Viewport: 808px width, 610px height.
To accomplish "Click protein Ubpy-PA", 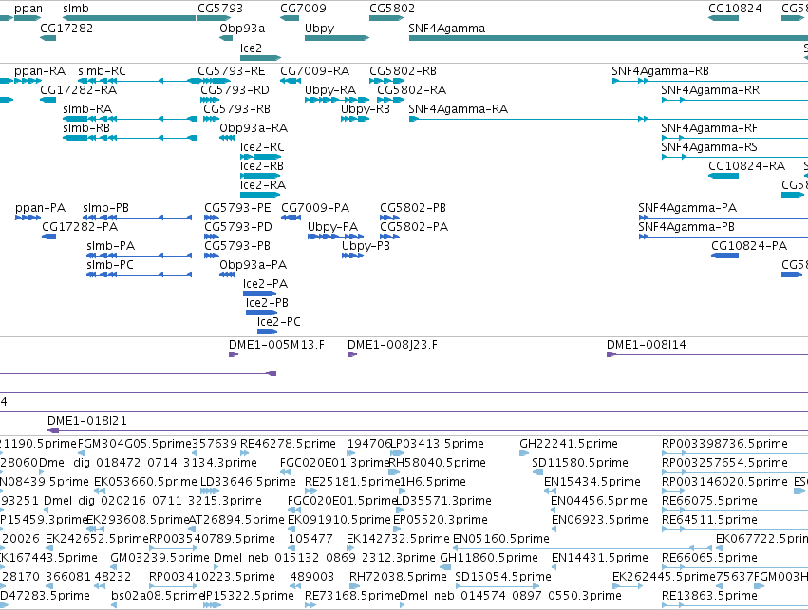I will 335,237.
